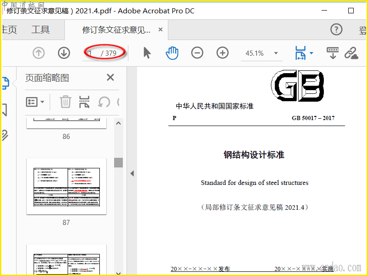The width and height of the screenshot is (368, 276).
Task: Click the page label 87
Action: 66,222
